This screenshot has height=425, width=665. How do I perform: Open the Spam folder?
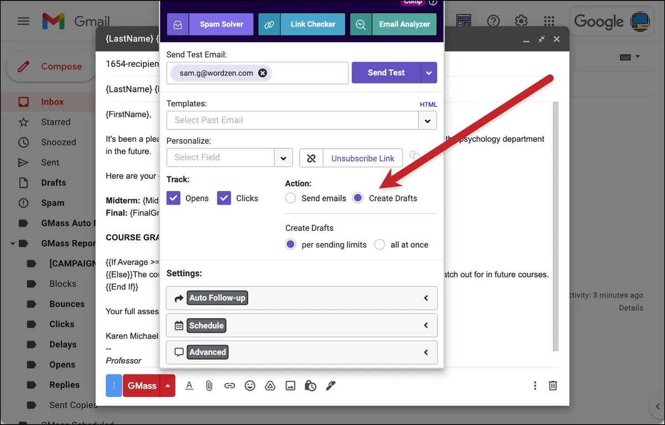(x=53, y=203)
